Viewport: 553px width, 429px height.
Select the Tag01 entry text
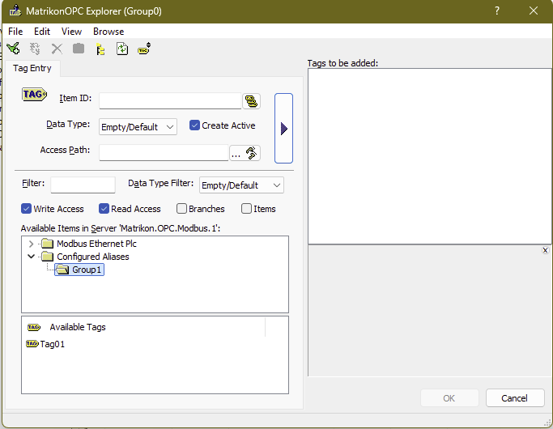point(53,344)
